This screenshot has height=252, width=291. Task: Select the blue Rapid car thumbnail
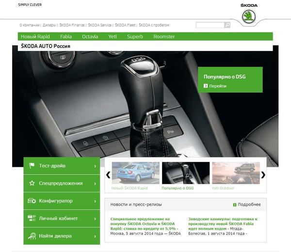tap(136, 173)
